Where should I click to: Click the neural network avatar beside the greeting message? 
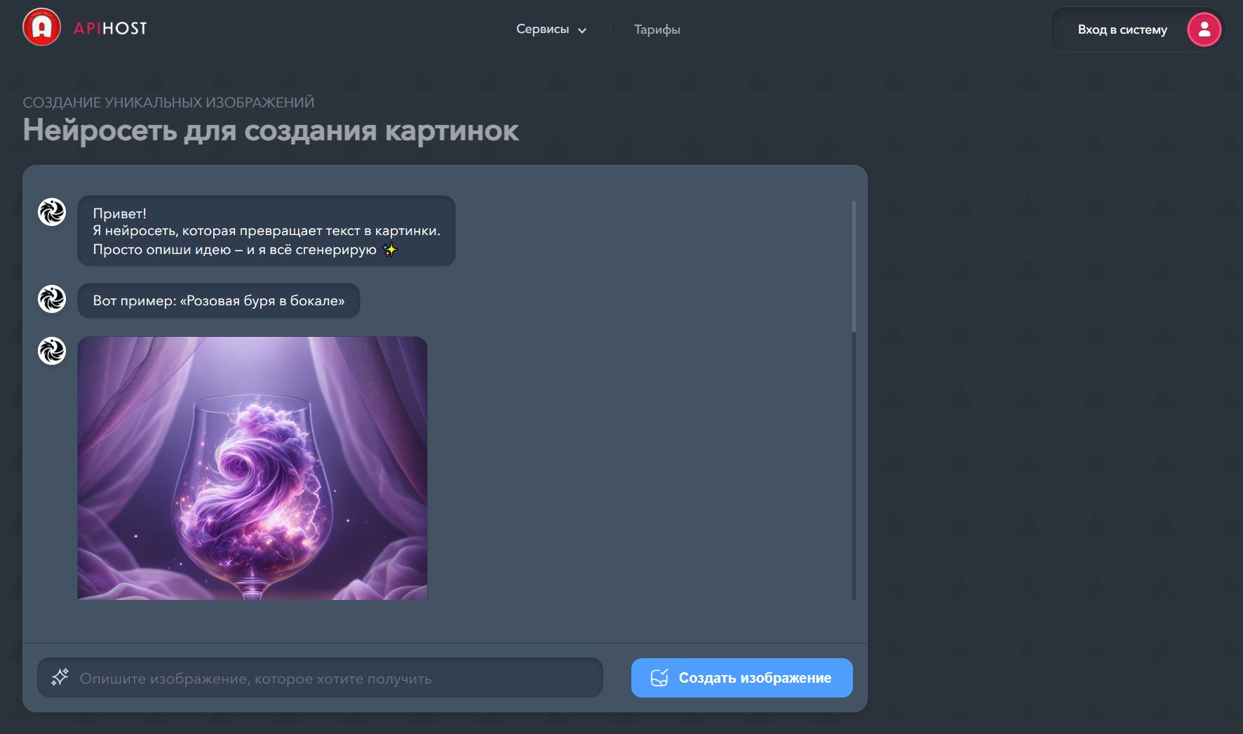(51, 211)
